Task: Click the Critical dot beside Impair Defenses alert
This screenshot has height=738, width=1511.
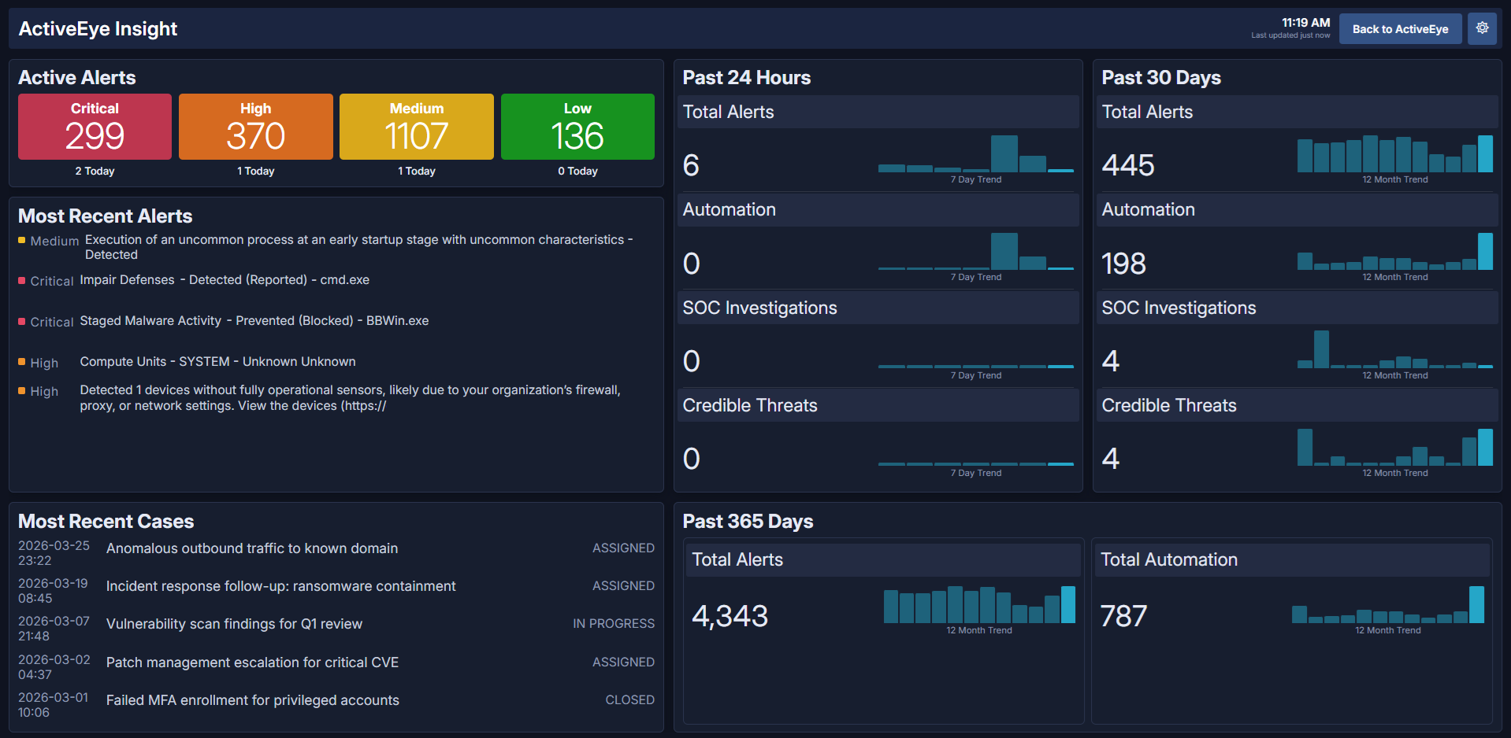Action: [x=20, y=280]
